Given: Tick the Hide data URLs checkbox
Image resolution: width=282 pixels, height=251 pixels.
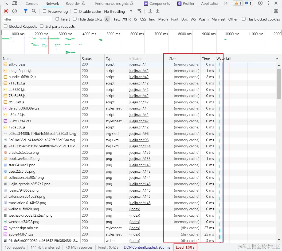Looking at the screenshot, I should (75, 19).
